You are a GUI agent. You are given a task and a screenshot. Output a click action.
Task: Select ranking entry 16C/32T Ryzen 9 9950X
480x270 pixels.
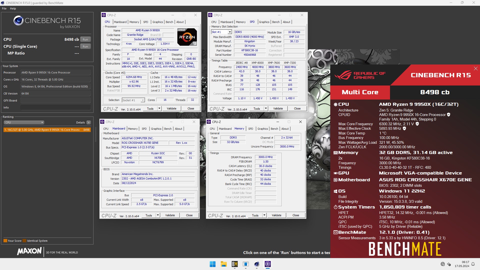click(x=47, y=130)
